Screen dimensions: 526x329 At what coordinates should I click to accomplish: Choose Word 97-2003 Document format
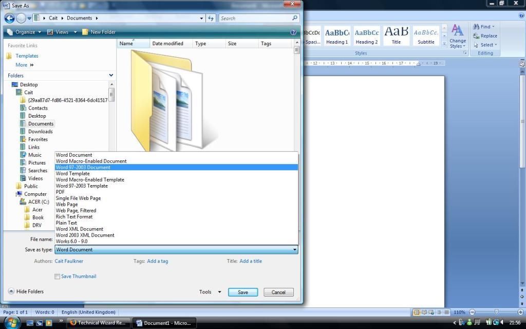[x=177, y=168]
